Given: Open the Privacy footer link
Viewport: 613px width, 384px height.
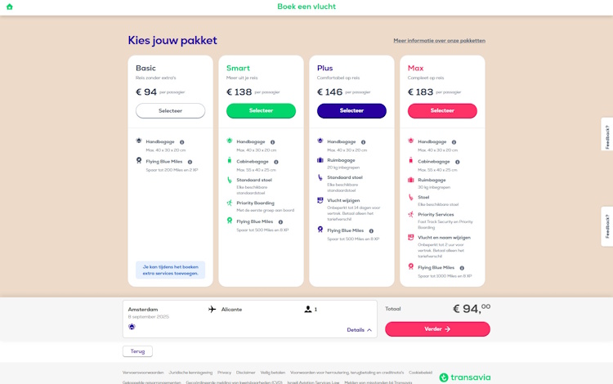Looking at the screenshot, I should [x=225, y=373].
